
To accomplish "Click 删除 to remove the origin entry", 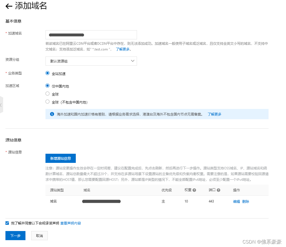I will pos(245,201).
